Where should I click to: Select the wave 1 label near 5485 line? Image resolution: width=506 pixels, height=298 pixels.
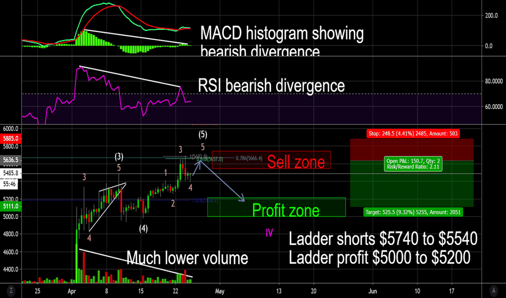coord(166,173)
